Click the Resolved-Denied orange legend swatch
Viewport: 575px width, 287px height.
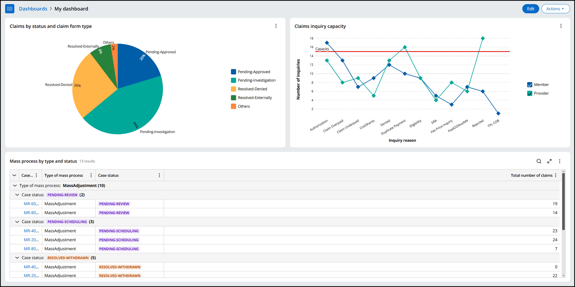[x=233, y=89]
